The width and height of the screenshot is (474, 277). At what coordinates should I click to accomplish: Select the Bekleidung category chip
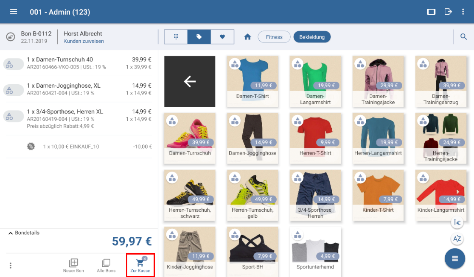[312, 37]
